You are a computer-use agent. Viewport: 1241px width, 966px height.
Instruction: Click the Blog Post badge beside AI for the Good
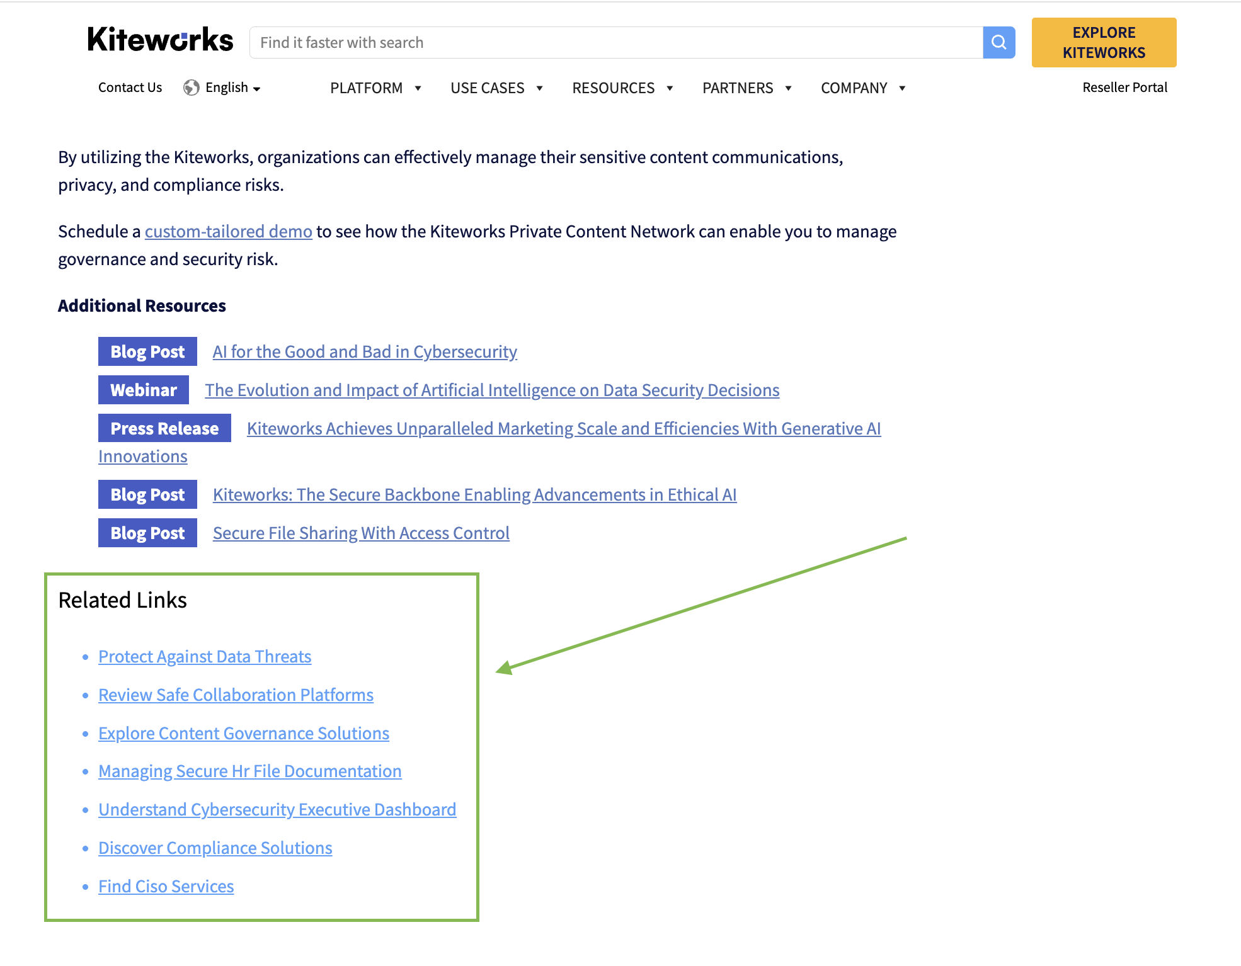click(x=147, y=351)
